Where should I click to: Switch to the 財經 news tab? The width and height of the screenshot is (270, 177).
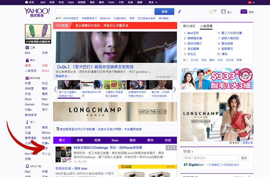point(168,140)
